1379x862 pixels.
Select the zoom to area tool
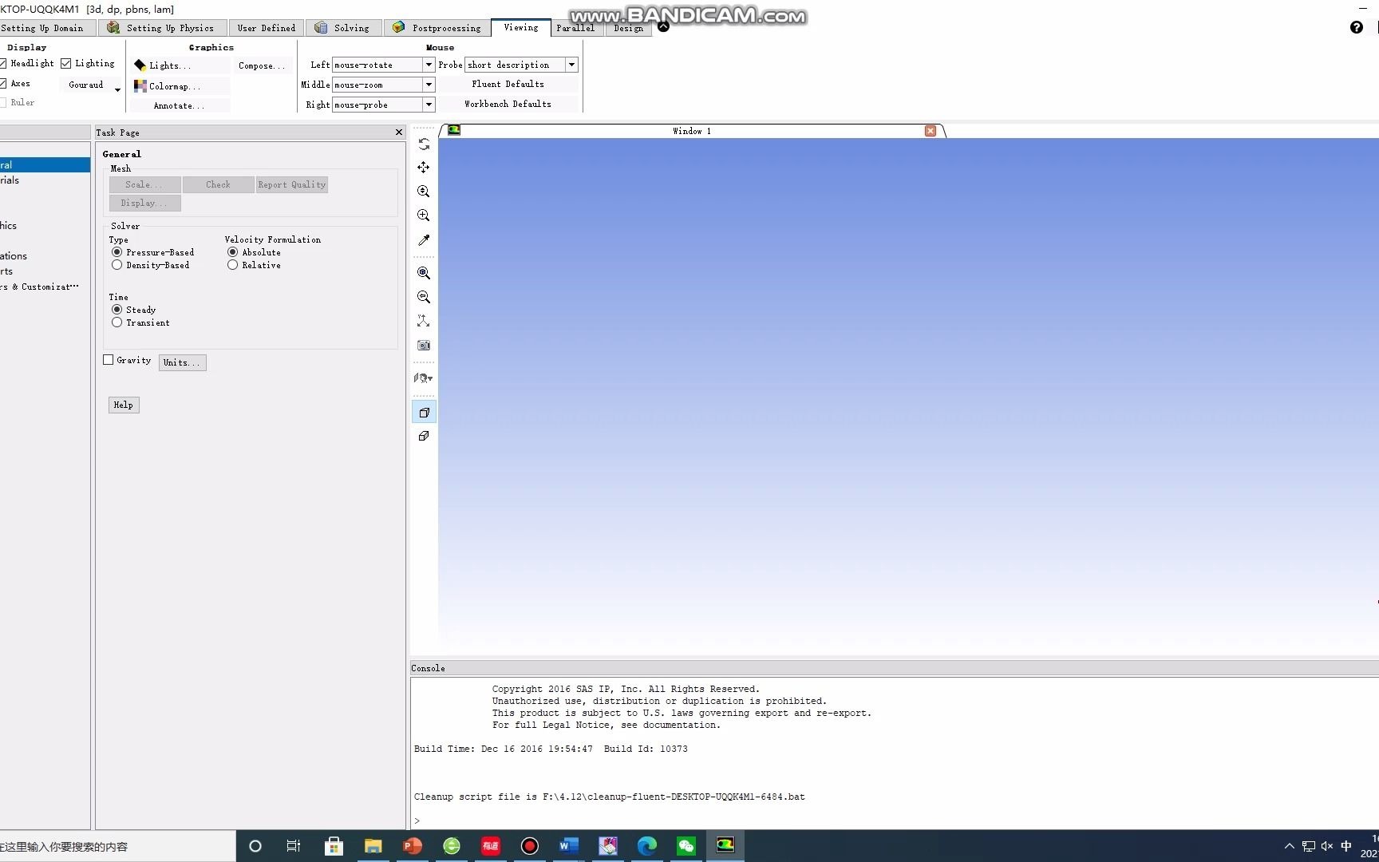click(x=424, y=215)
